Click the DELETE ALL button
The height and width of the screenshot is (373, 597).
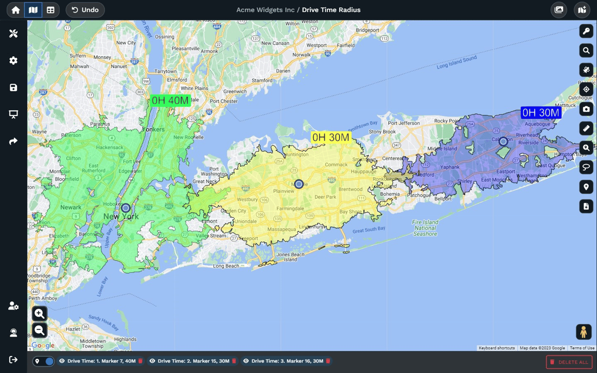click(x=569, y=362)
